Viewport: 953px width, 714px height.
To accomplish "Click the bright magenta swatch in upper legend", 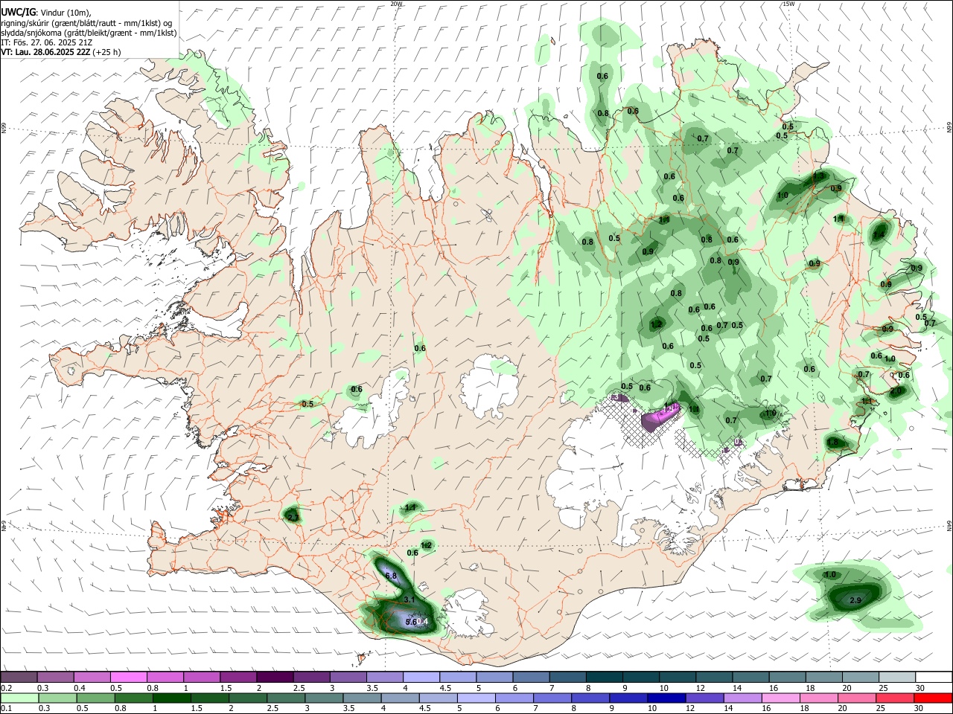I will click(128, 677).
